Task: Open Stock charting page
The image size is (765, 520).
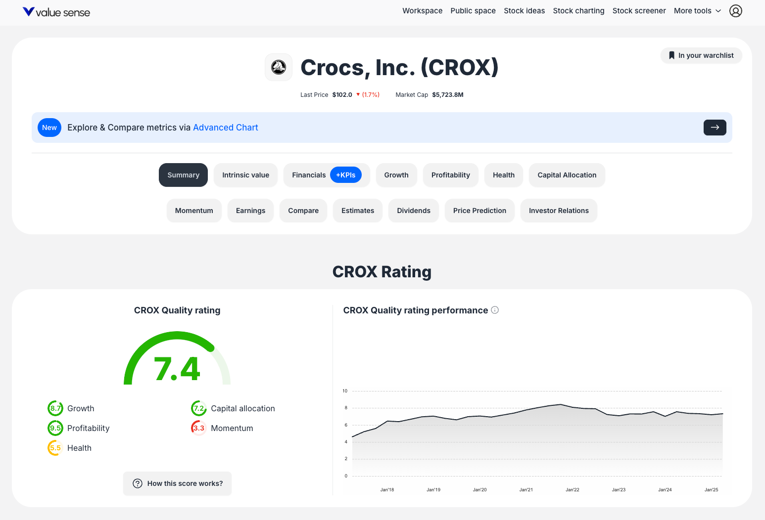Action: [x=578, y=11]
